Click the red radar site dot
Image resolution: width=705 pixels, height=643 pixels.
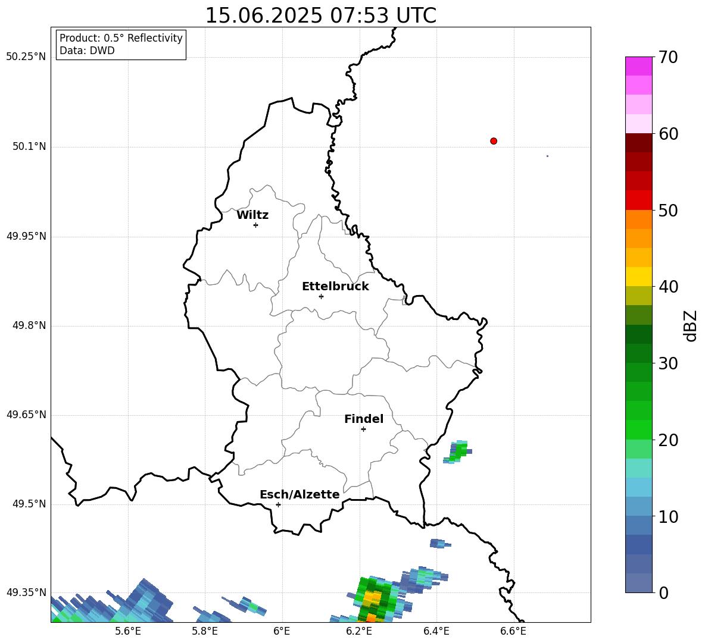pos(494,141)
